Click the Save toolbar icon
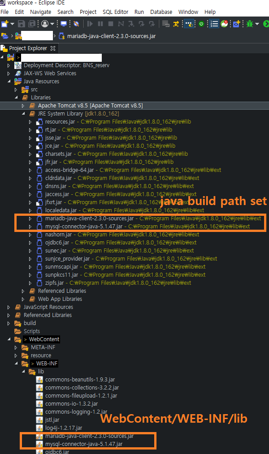This screenshot has height=454, width=269. pos(22,23)
